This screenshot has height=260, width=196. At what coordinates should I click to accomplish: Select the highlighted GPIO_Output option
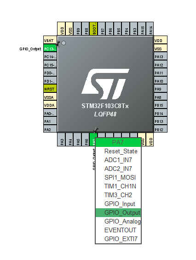118,213
